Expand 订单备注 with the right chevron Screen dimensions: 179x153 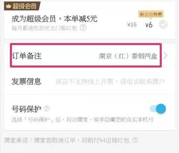(166, 56)
